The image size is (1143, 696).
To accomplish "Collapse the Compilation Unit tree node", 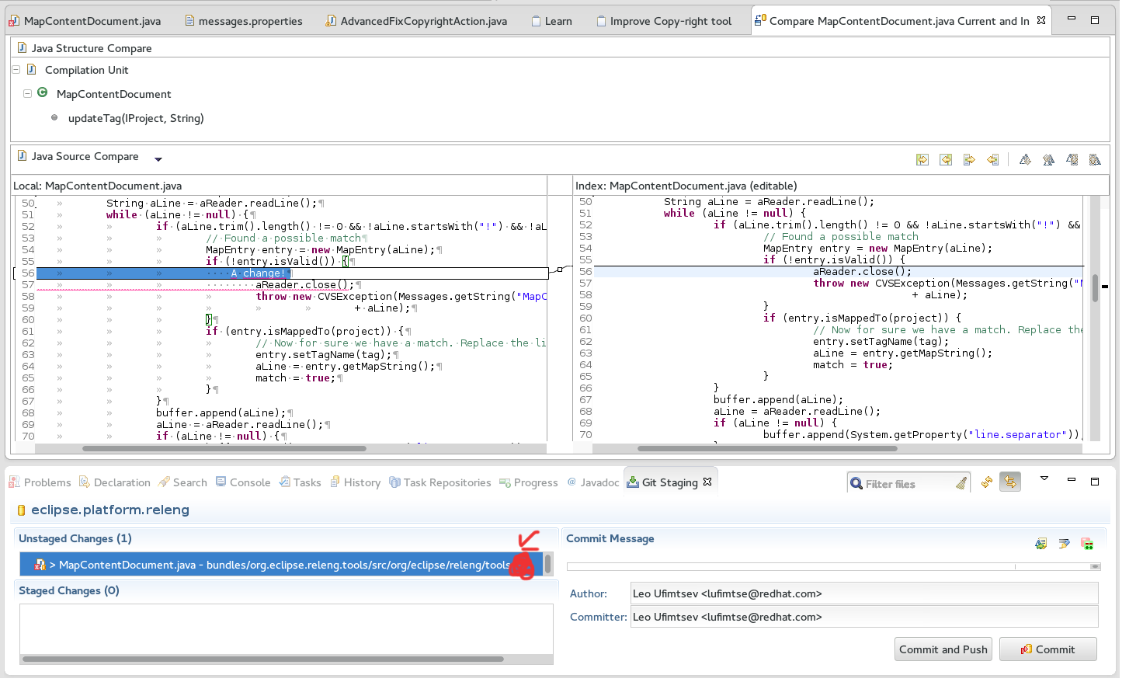I will pos(16,70).
